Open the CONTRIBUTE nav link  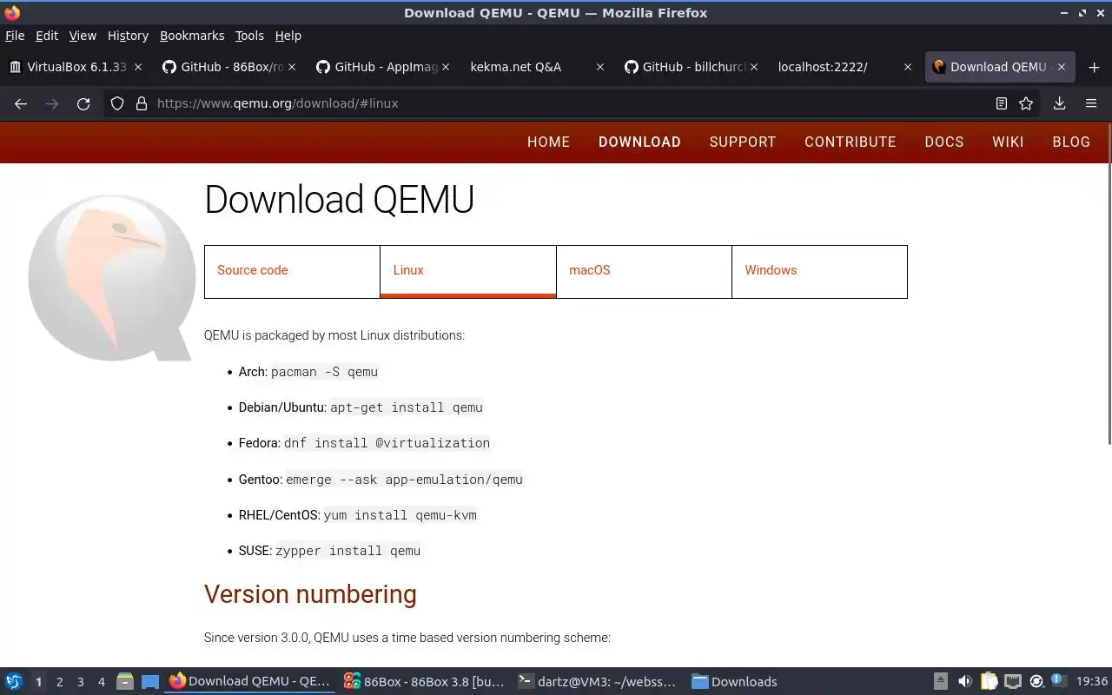(850, 142)
